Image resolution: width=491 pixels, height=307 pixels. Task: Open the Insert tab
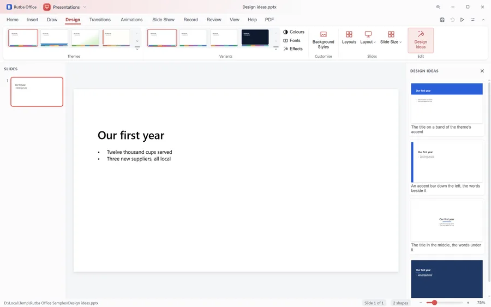pyautogui.click(x=33, y=20)
